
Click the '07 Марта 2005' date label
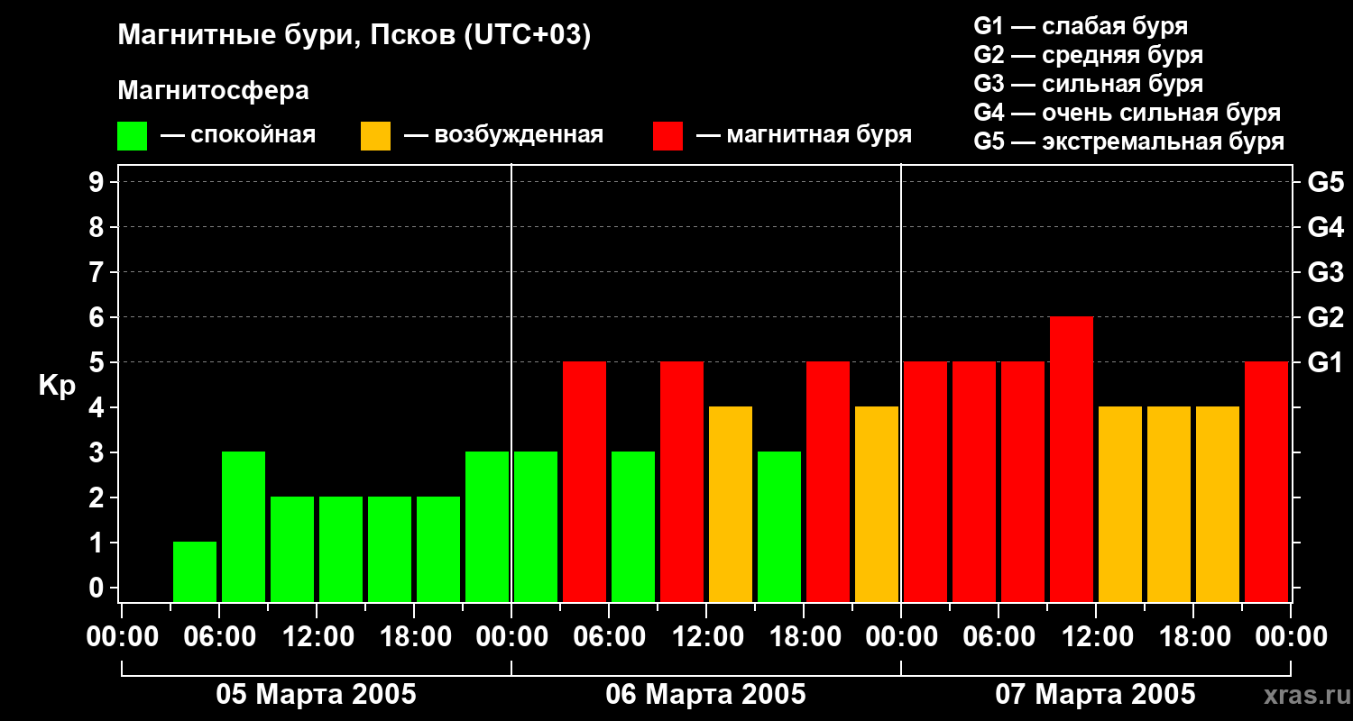1095,695
